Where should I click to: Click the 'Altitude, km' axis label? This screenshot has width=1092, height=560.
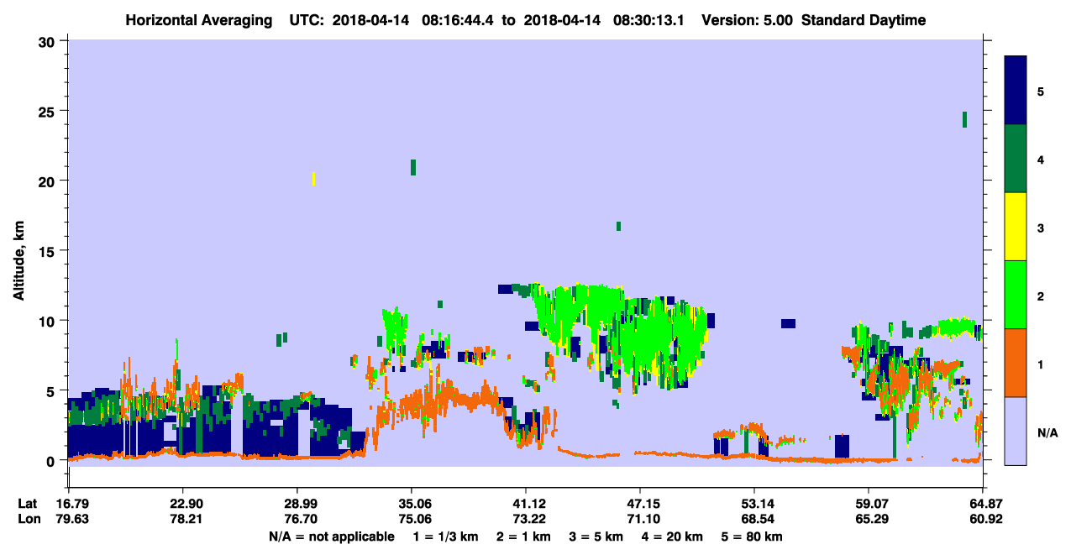[18, 262]
